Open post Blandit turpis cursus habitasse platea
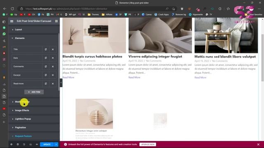 [92, 57]
